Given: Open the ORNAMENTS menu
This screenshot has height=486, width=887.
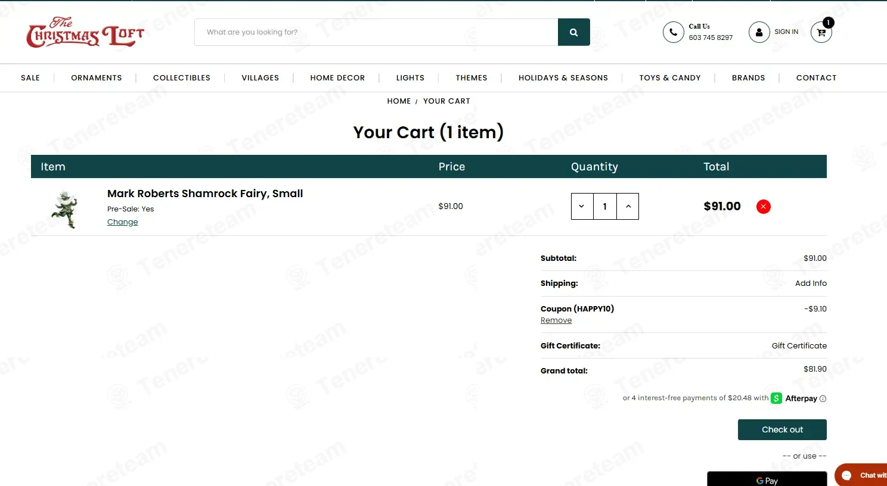Looking at the screenshot, I should [x=97, y=78].
